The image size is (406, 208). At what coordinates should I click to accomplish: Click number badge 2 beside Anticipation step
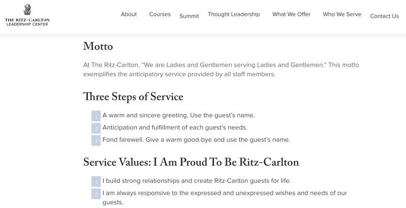click(96, 128)
